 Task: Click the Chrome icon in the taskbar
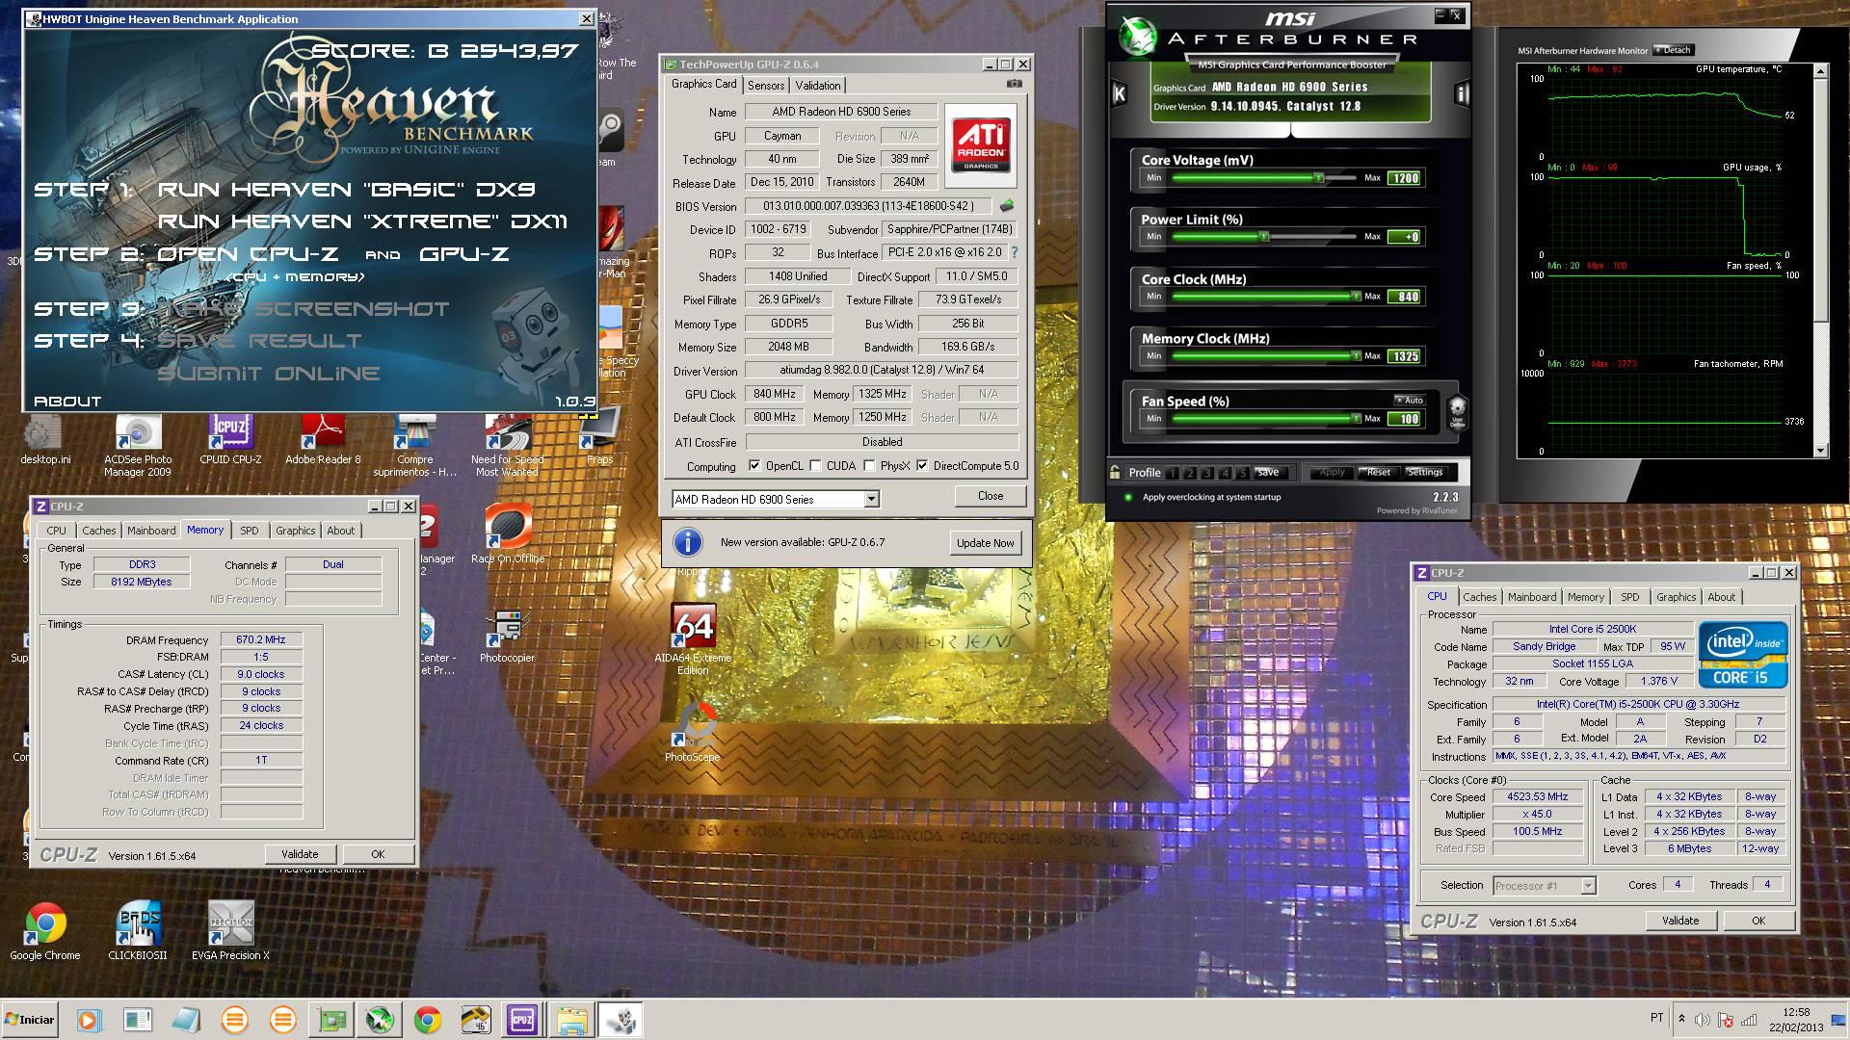click(x=427, y=1020)
